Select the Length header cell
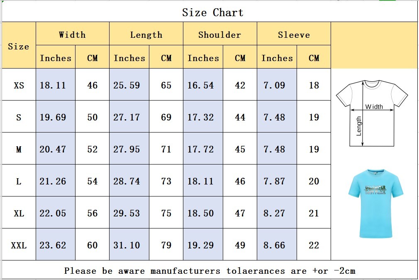419x280 pixels. [x=146, y=34]
